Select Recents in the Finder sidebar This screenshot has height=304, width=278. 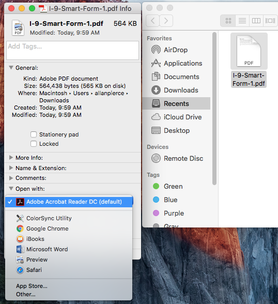[176, 103]
